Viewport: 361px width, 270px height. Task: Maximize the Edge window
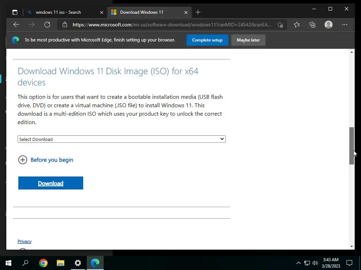(330, 9)
